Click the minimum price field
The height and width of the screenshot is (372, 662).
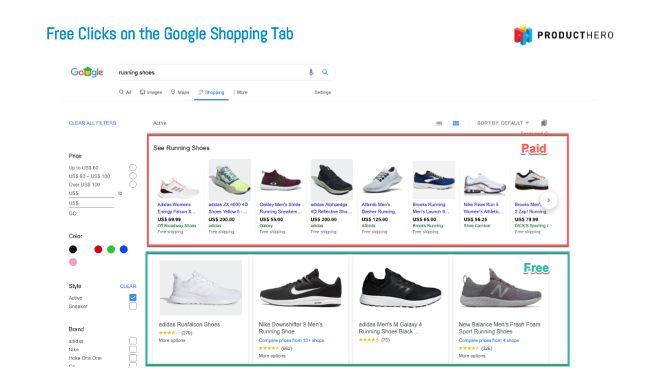(x=92, y=193)
